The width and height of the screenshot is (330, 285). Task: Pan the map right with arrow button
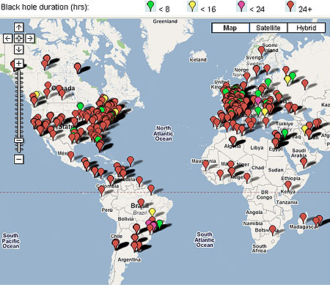30,38
